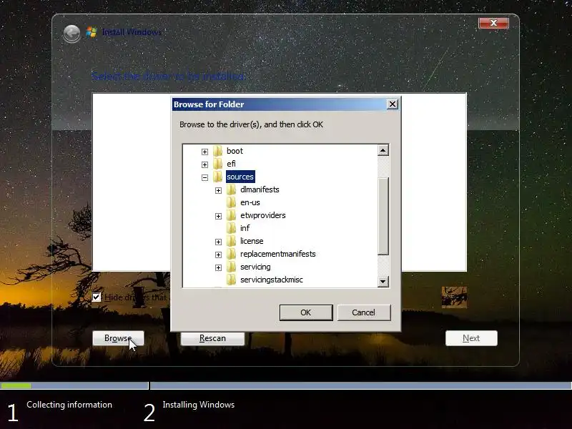Viewport: 572px width, 429px height.
Task: Click the Windows logo icon beside Install Windows
Action: [92, 32]
